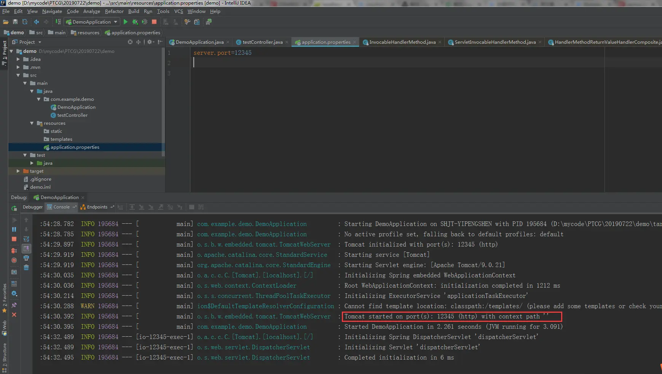Run with coverage icon in toolbar
The width and height of the screenshot is (662, 374).
145,22
